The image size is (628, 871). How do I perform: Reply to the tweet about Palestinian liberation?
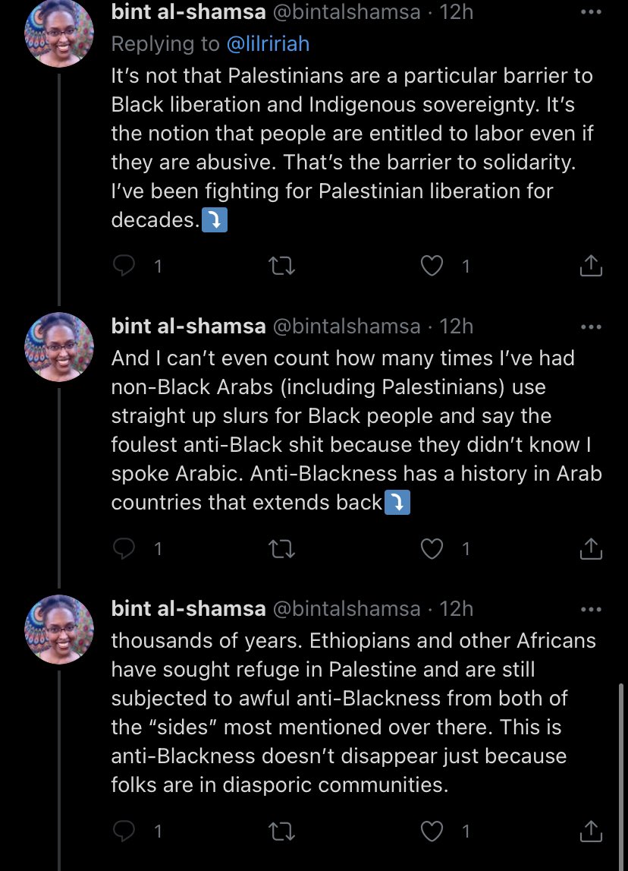pos(123,266)
